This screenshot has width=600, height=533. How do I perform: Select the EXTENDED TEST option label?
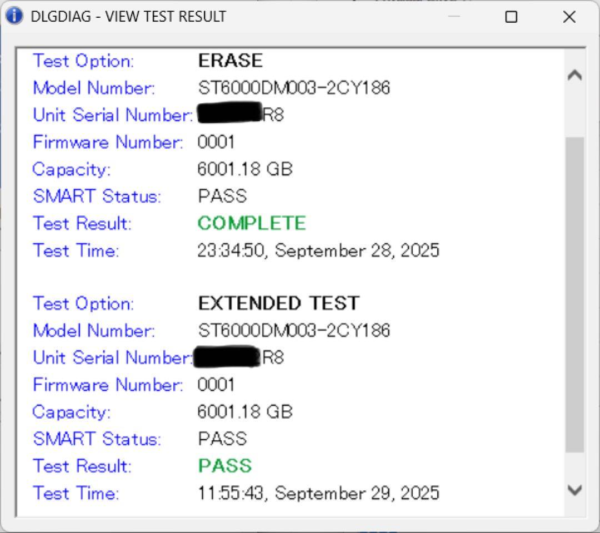pyautogui.click(x=279, y=303)
